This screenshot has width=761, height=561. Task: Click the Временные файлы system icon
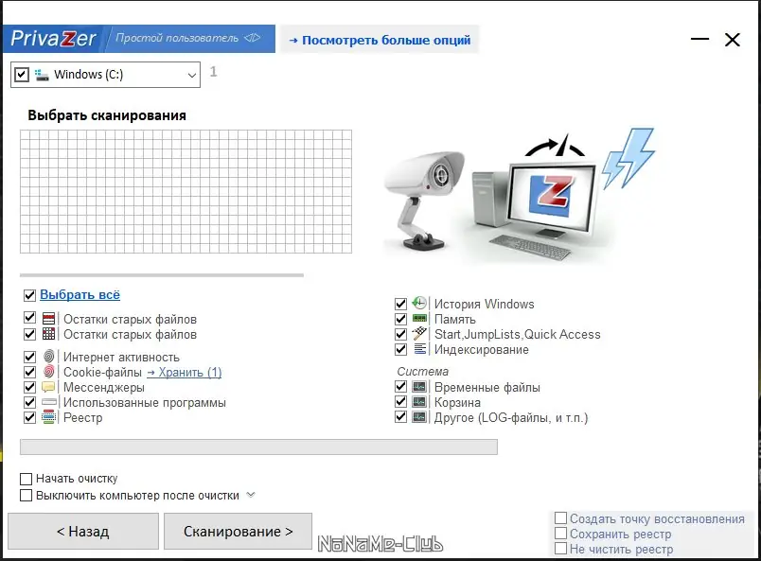[419, 387]
